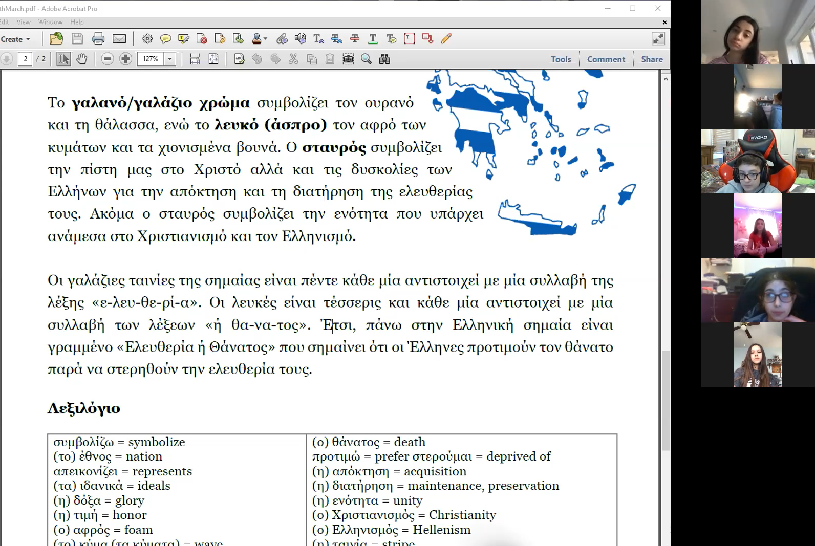Click the fit-width scrolling icon
Screen dimensions: 815x546
(x=195, y=59)
